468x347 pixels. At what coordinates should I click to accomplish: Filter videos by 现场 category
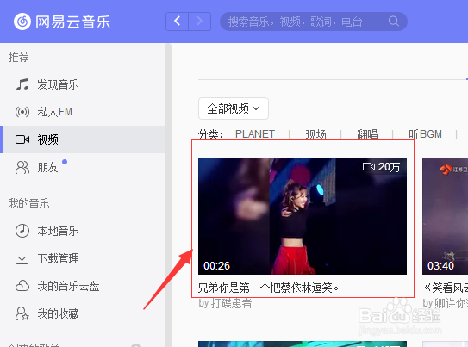point(315,134)
